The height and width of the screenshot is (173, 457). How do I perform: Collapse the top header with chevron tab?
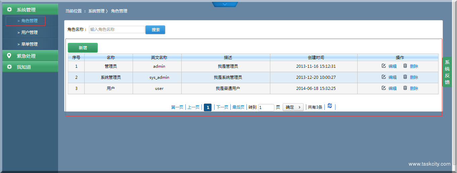tap(225, 4)
